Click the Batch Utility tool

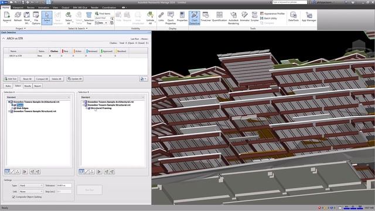coord(268,18)
